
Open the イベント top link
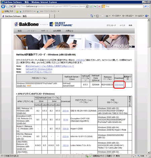coord(122,25)
